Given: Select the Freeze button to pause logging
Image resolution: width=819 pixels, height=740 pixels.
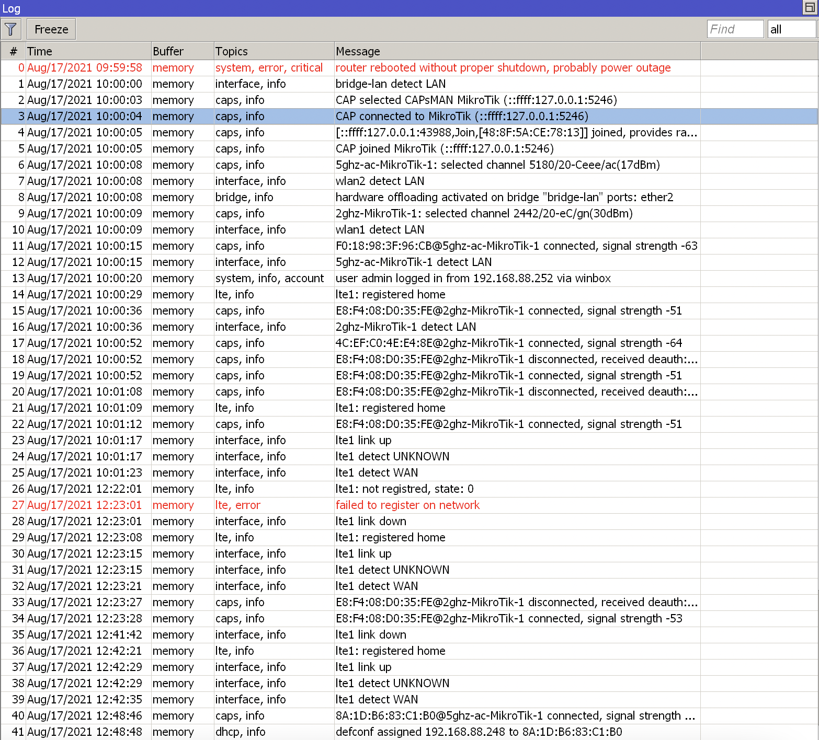Looking at the screenshot, I should point(51,29).
